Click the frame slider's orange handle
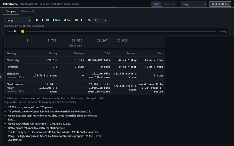Viewport: 234px width, 146px height. 23,31
